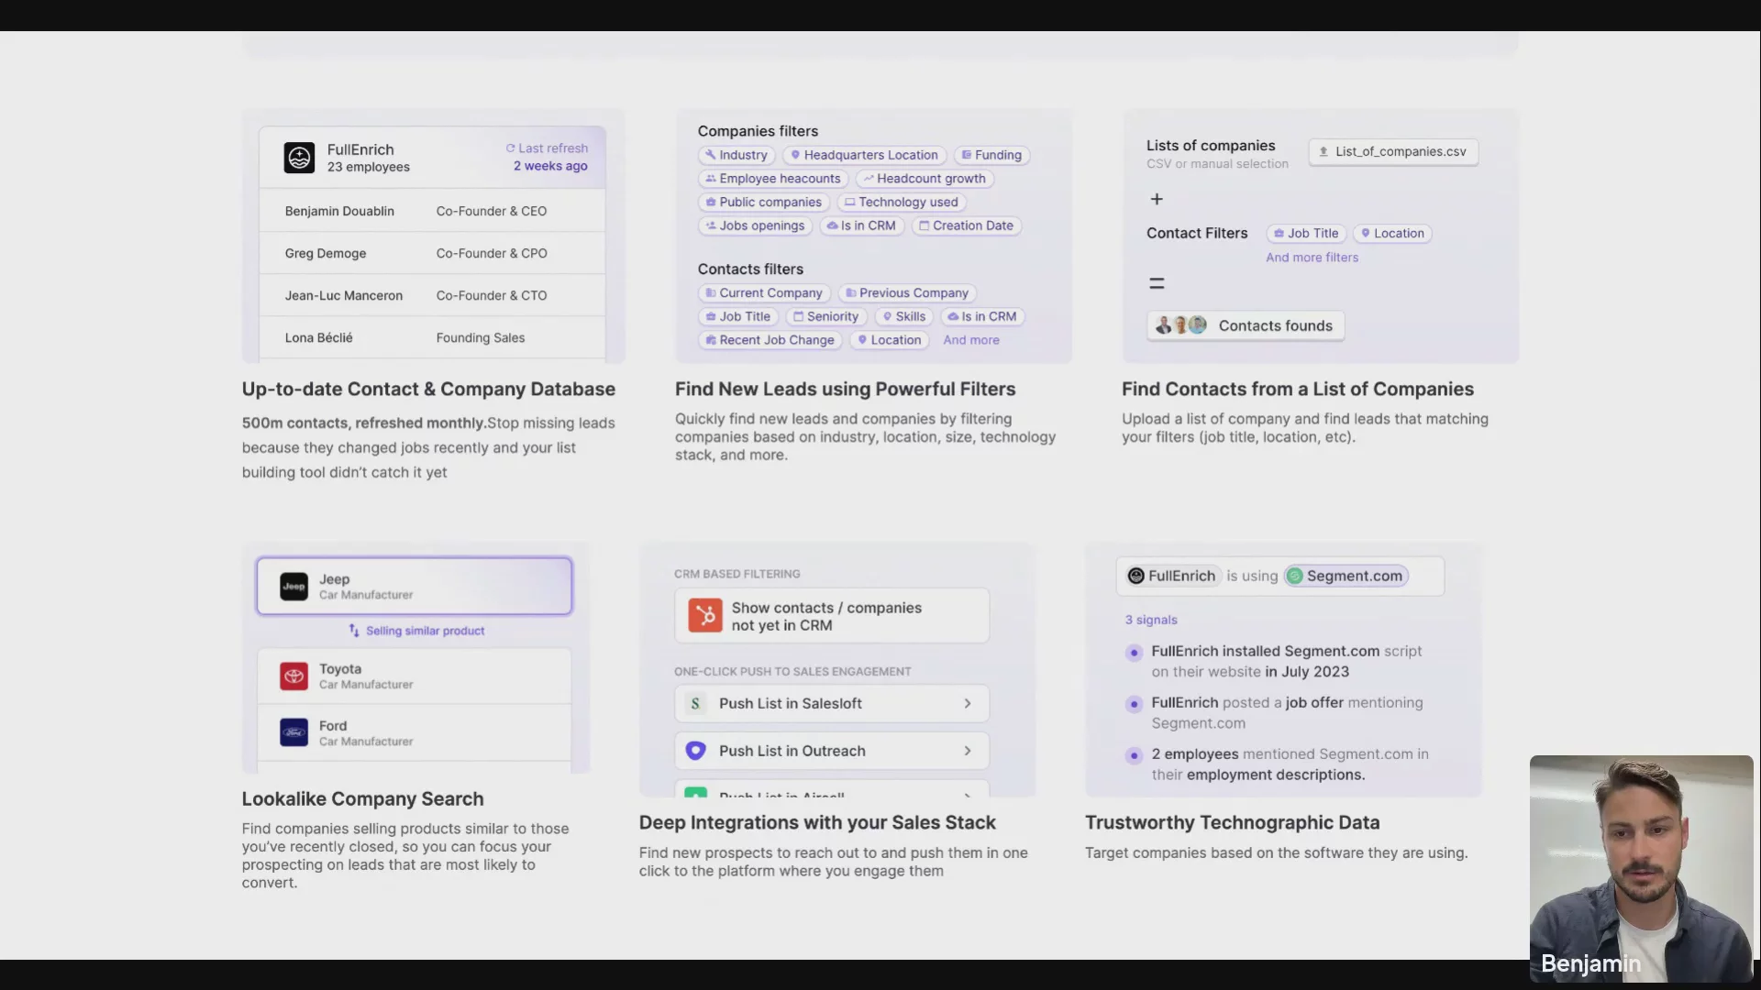Screen dimensions: 1761x990
Task: Click the green Segment.com logo icon
Action: coord(1294,576)
